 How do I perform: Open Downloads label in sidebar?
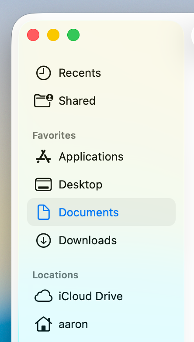tap(87, 240)
